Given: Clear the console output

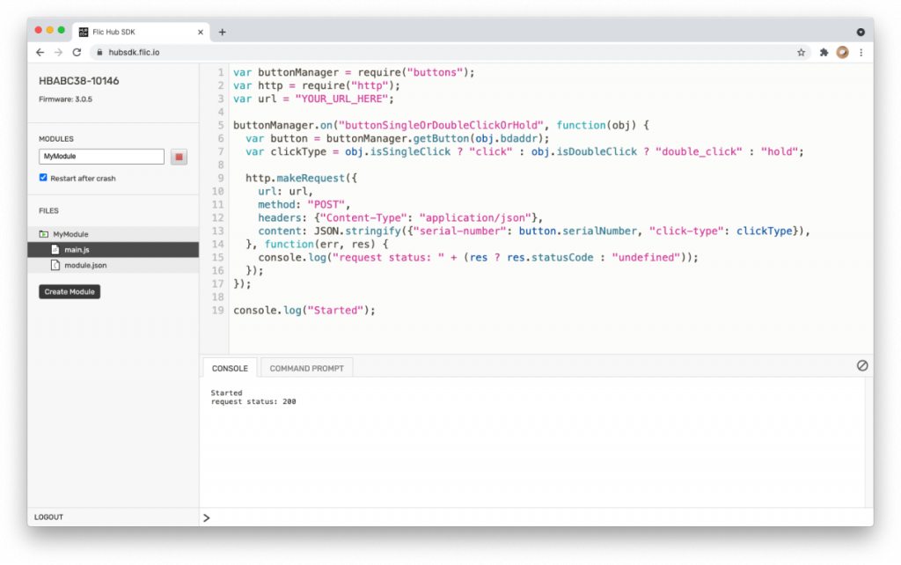Looking at the screenshot, I should (x=861, y=365).
